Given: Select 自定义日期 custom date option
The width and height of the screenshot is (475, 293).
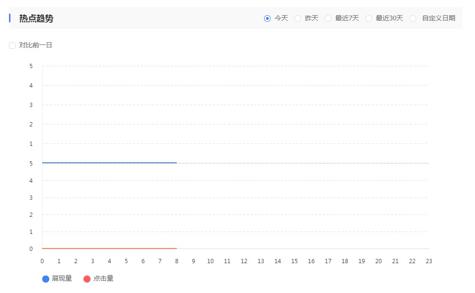Looking at the screenshot, I should [413, 18].
